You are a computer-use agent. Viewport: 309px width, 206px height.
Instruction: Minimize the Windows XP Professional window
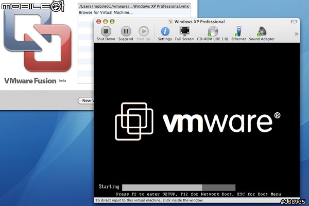(x=106, y=22)
